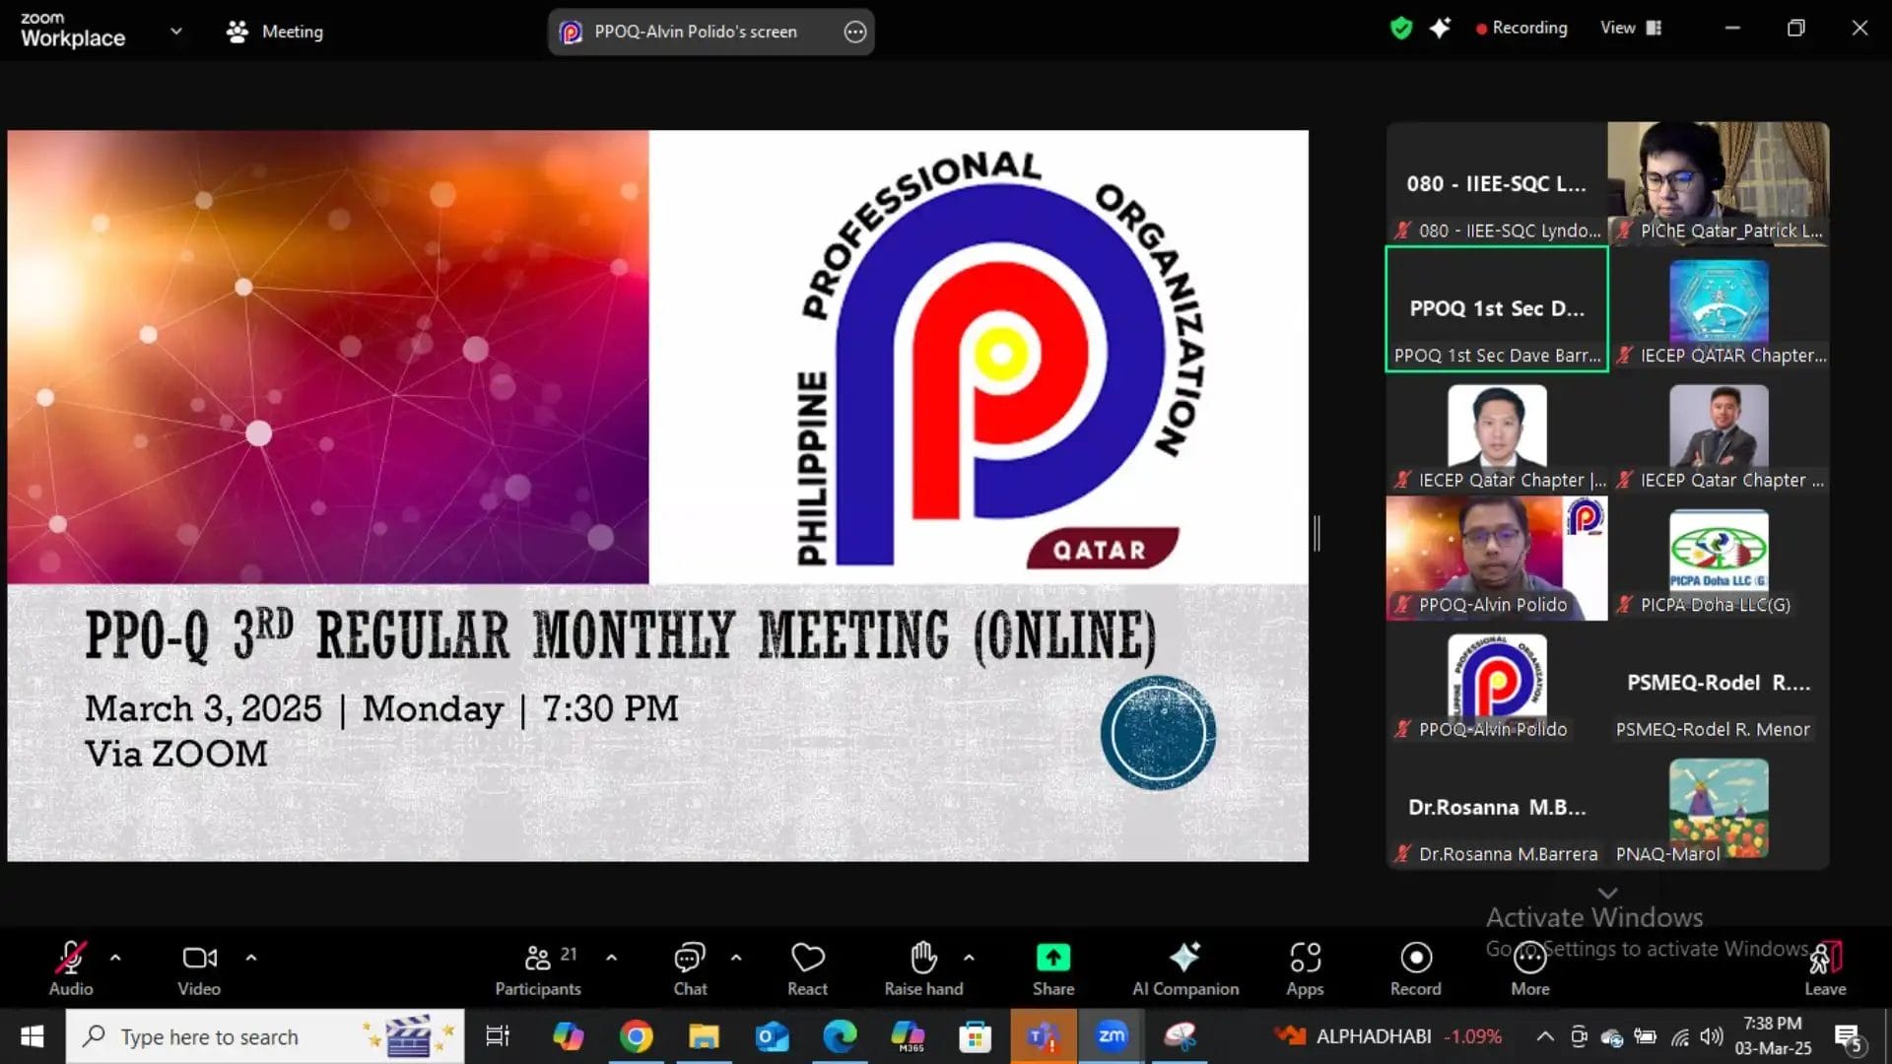
Task: Start the green Share screen button
Action: tap(1053, 968)
